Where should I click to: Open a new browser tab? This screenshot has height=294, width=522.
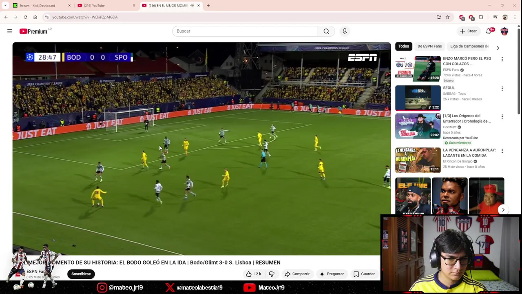[x=208, y=5]
